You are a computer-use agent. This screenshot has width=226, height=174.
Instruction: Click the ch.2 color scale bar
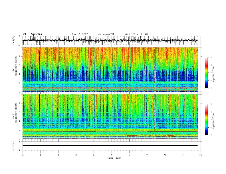click(206, 120)
